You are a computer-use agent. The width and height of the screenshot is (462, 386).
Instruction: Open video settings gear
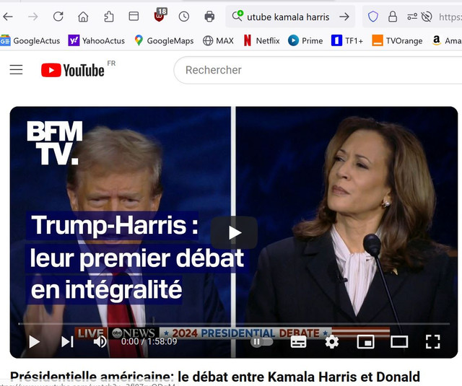(332, 342)
